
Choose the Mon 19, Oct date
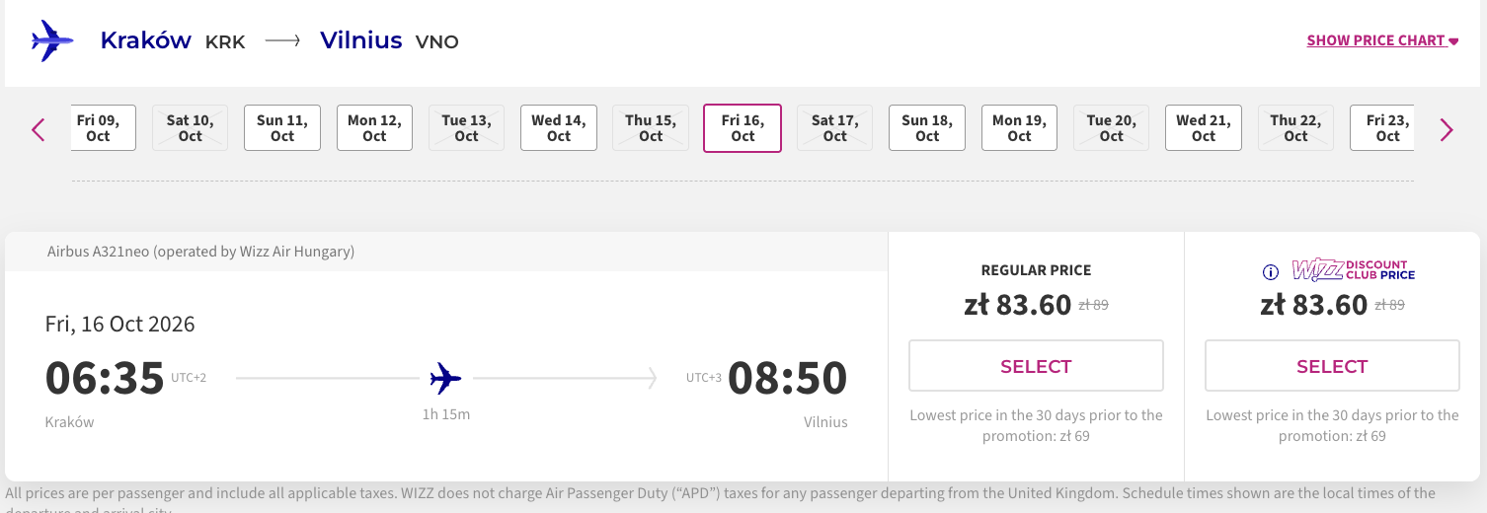pos(1019,128)
